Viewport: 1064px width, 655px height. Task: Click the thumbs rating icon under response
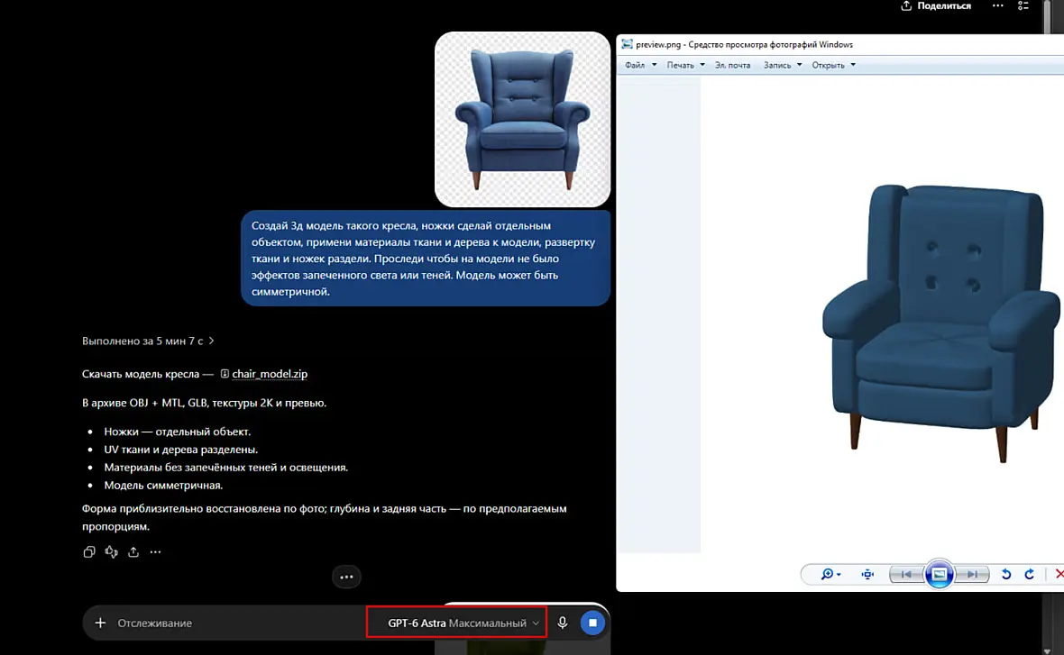coord(111,552)
